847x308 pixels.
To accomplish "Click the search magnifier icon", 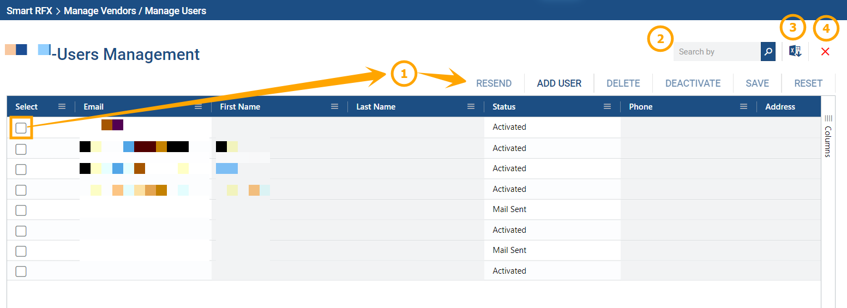I will click(768, 52).
